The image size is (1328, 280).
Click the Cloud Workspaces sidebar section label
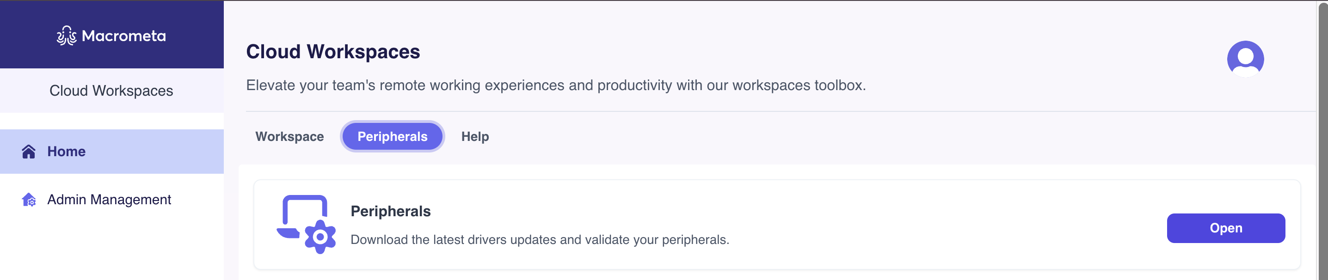tap(111, 91)
